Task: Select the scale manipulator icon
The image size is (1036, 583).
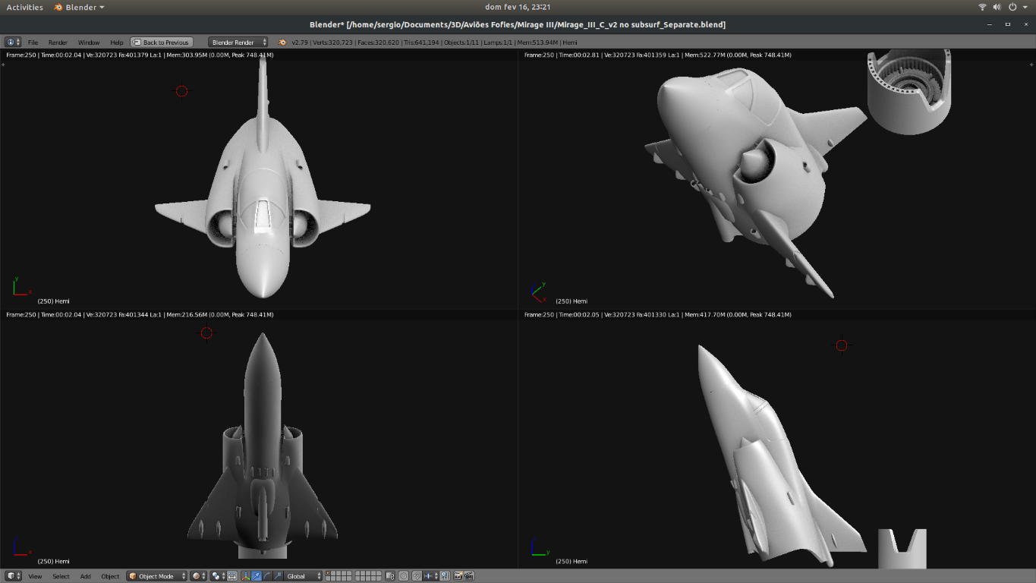Action: click(x=278, y=576)
